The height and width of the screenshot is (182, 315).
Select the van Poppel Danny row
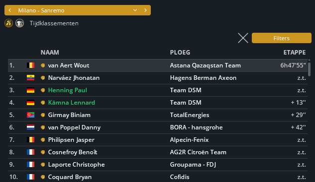[157, 127]
